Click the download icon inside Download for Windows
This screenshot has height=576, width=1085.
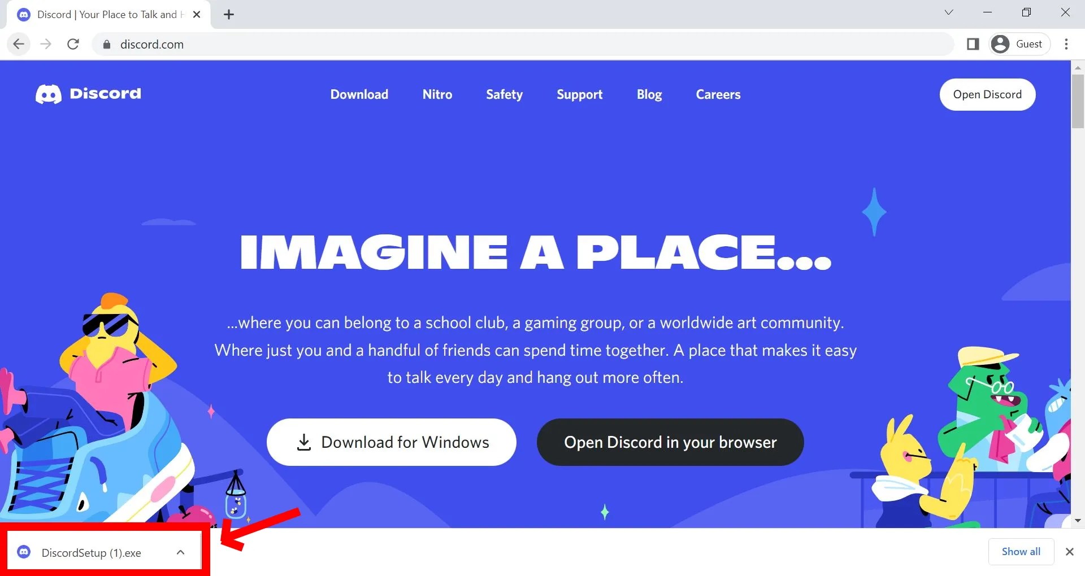(305, 442)
